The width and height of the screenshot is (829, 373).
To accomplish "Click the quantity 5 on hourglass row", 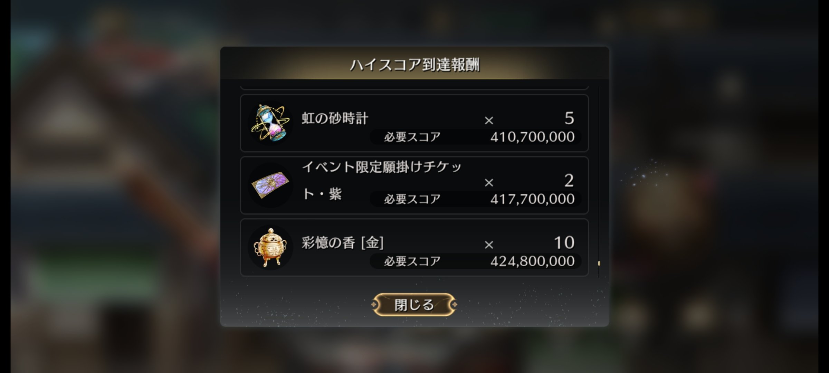I will [569, 118].
